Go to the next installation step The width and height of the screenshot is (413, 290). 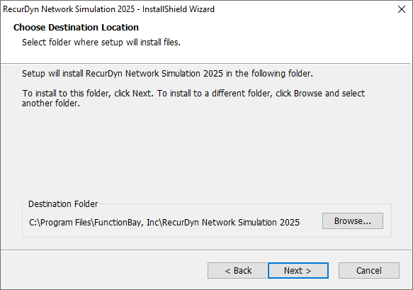(x=298, y=270)
